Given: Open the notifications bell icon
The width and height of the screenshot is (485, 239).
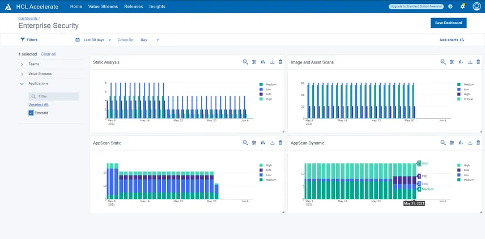Looking at the screenshot, I should [x=462, y=6].
